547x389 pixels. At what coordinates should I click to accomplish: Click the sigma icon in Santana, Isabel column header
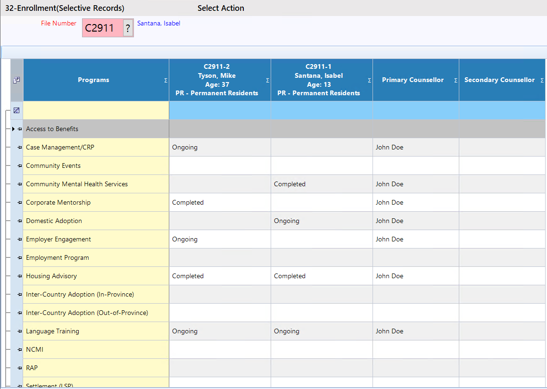coord(369,80)
